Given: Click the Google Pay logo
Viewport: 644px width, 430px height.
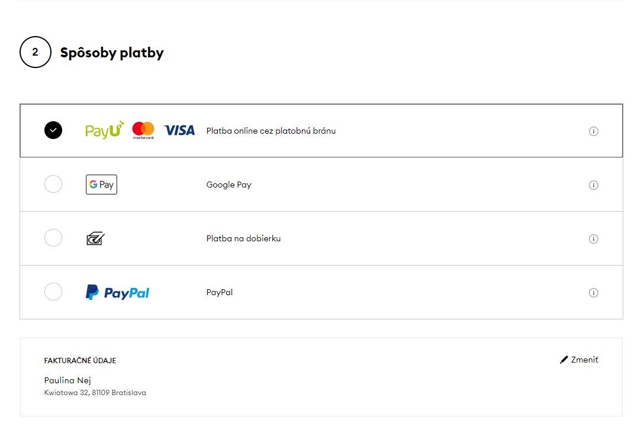Looking at the screenshot, I should (101, 185).
